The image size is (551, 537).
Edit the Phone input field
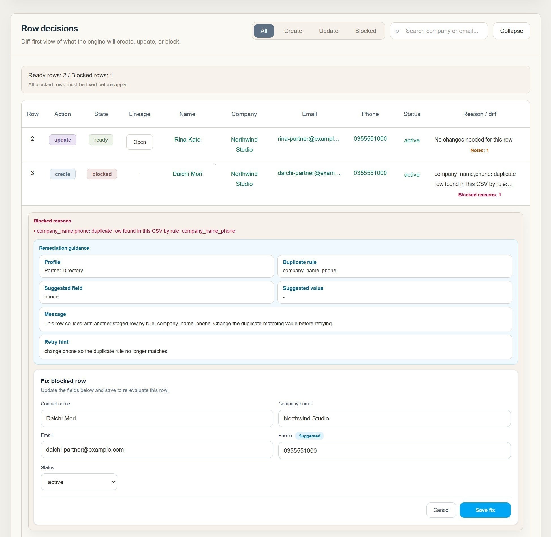(394, 451)
